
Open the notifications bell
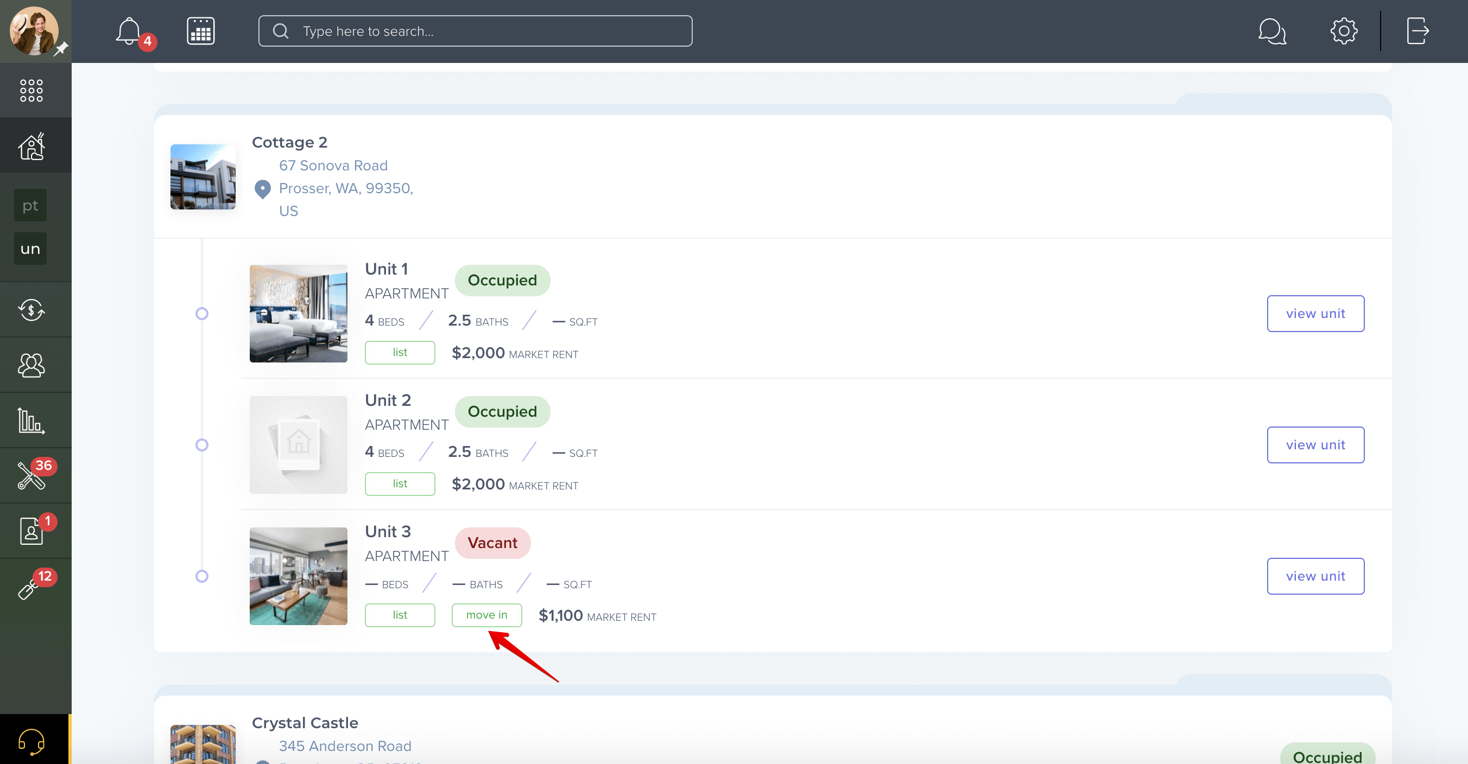point(129,31)
